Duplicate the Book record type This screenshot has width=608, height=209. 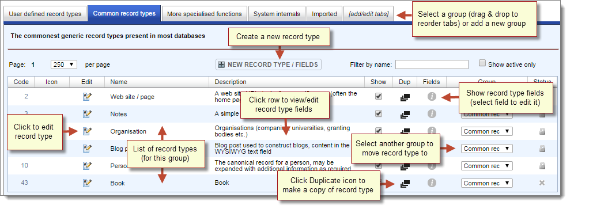pyautogui.click(x=405, y=183)
